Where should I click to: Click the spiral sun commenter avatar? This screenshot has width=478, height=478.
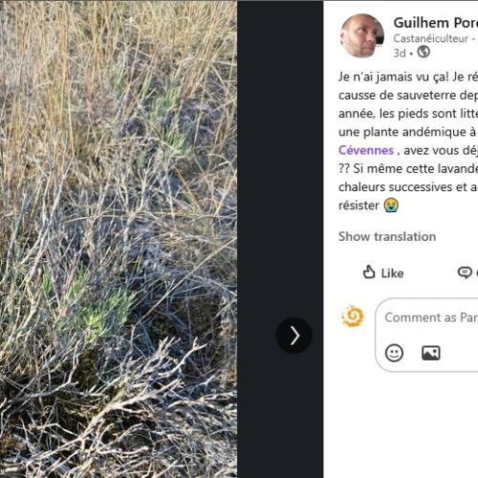(353, 316)
